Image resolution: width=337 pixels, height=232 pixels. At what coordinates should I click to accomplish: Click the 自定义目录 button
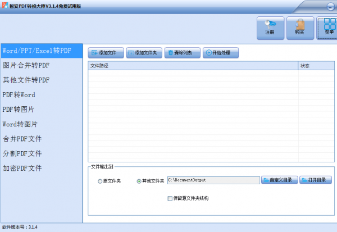279,180
